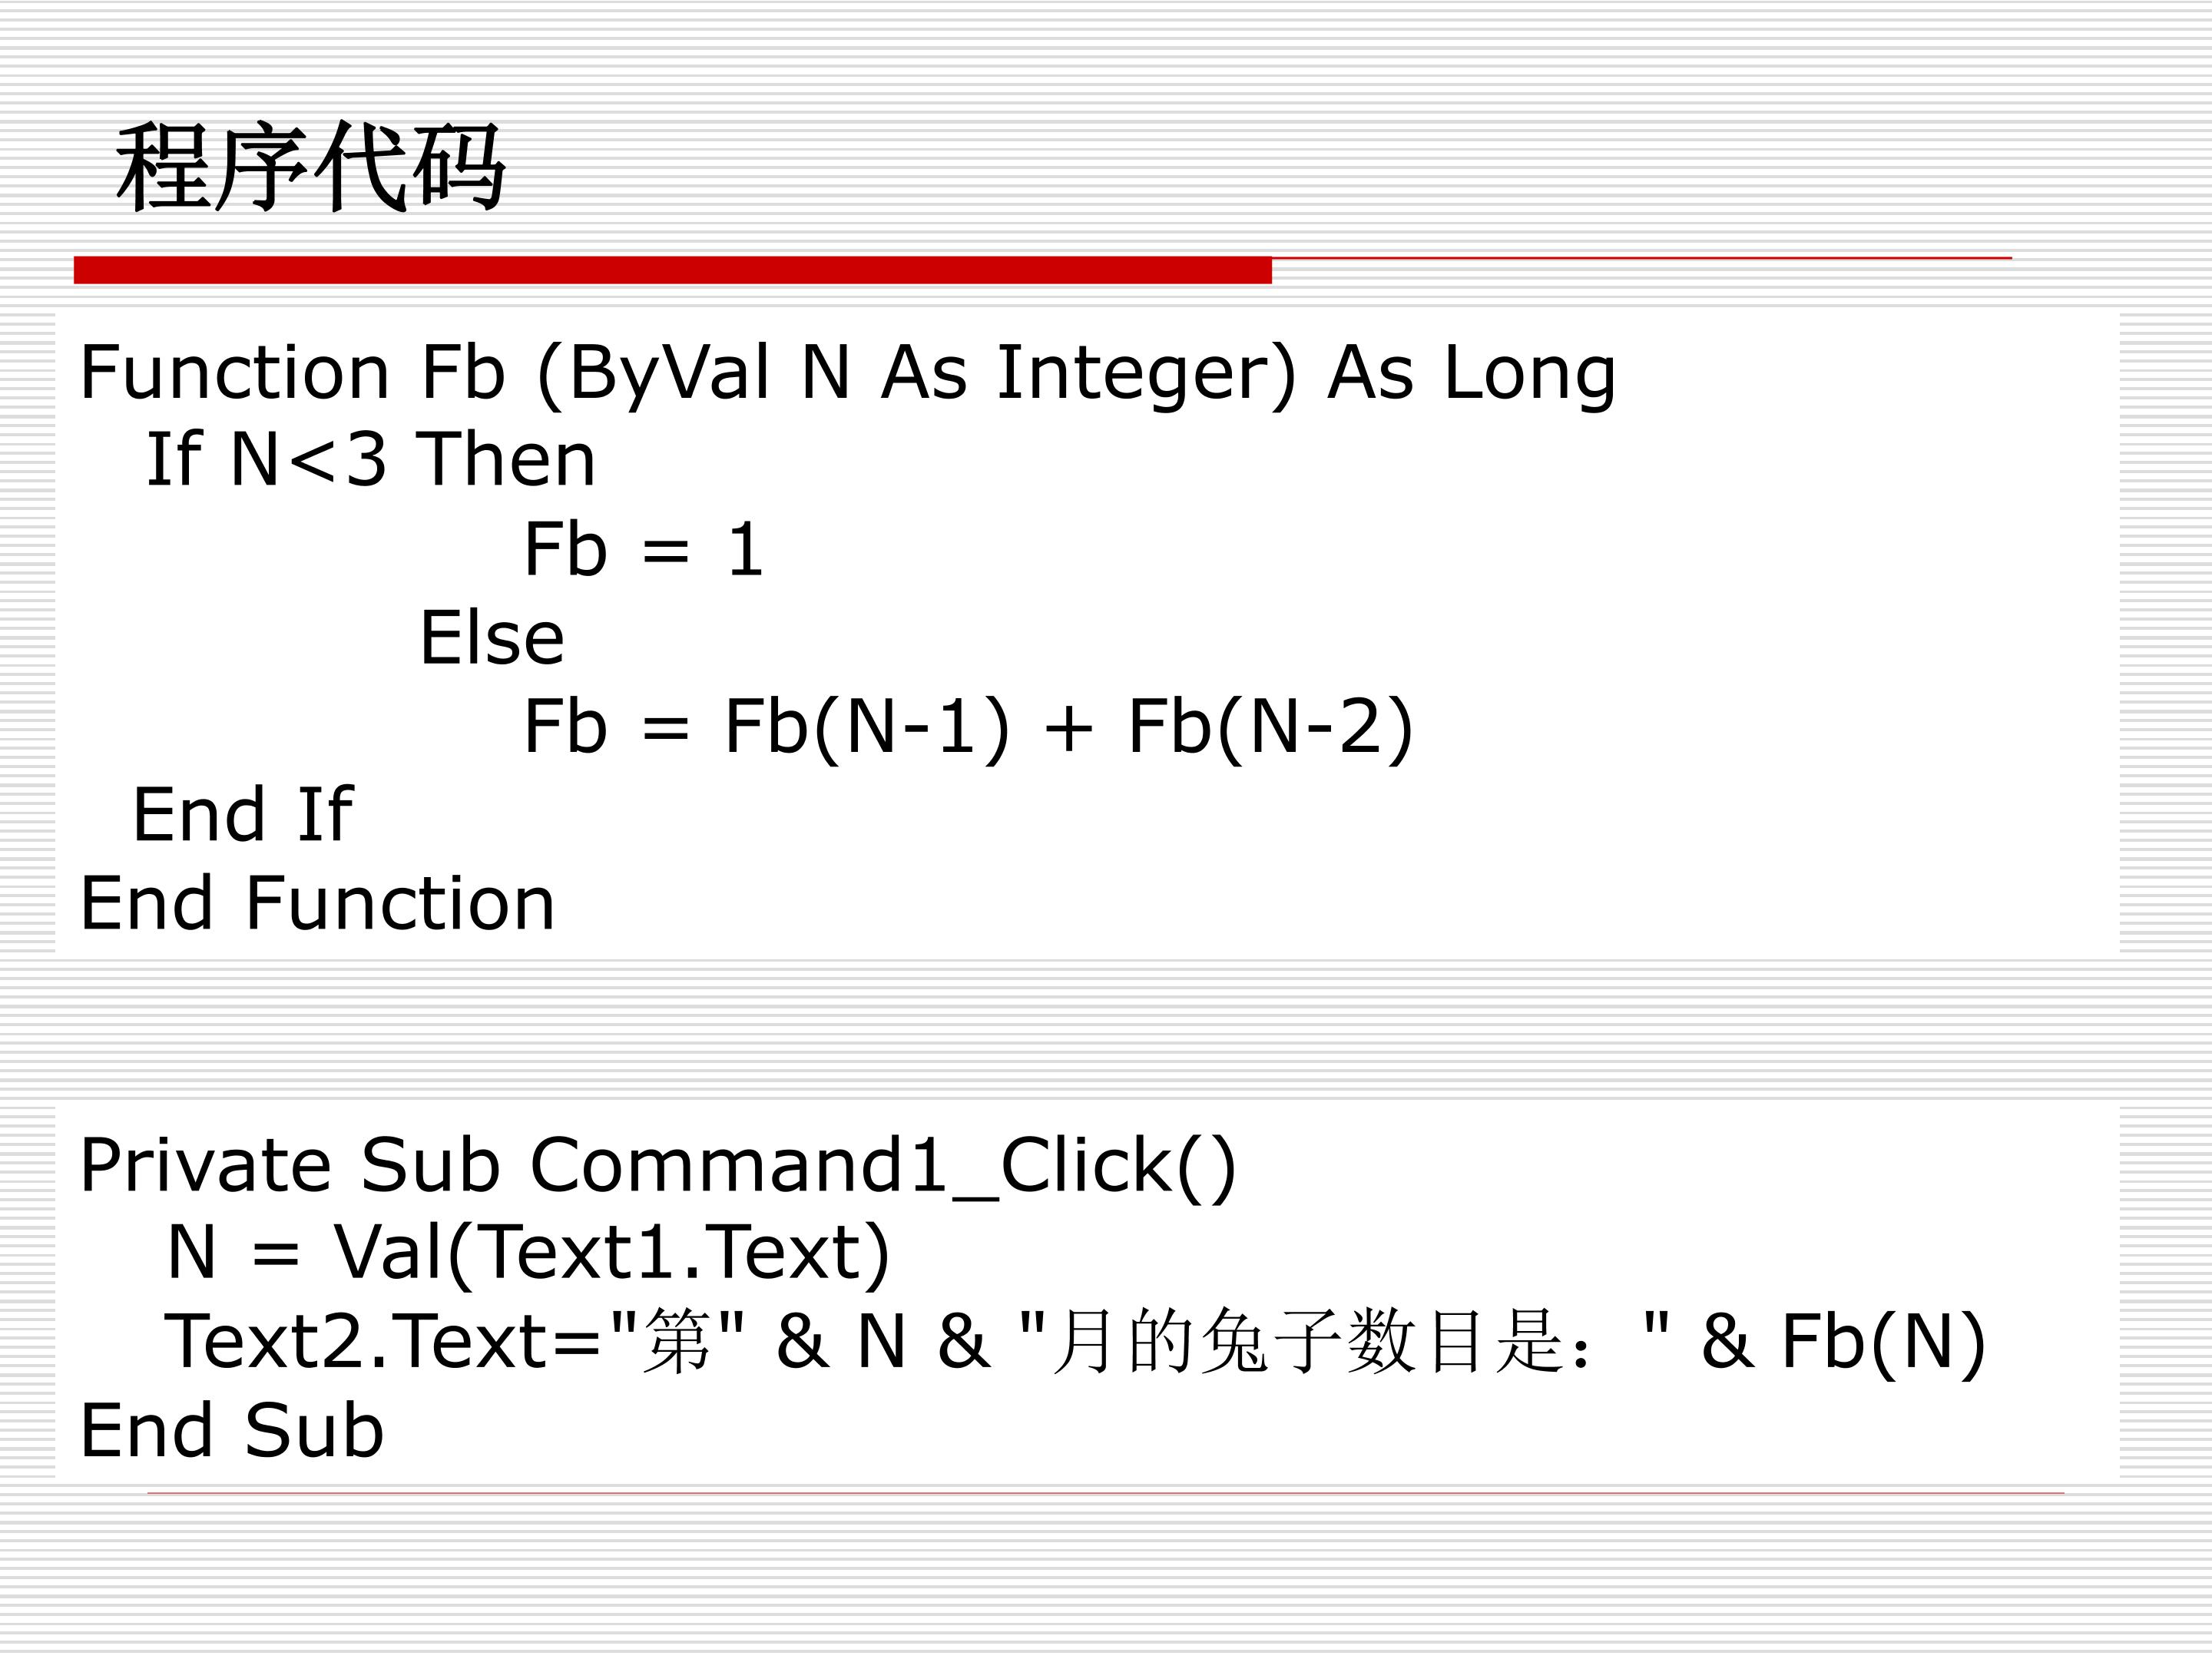Click the 'Fb(N-1)' recursive call
The width and height of the screenshot is (2212, 1659).
pyautogui.click(x=867, y=727)
